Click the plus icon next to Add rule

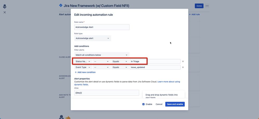click(190, 14)
